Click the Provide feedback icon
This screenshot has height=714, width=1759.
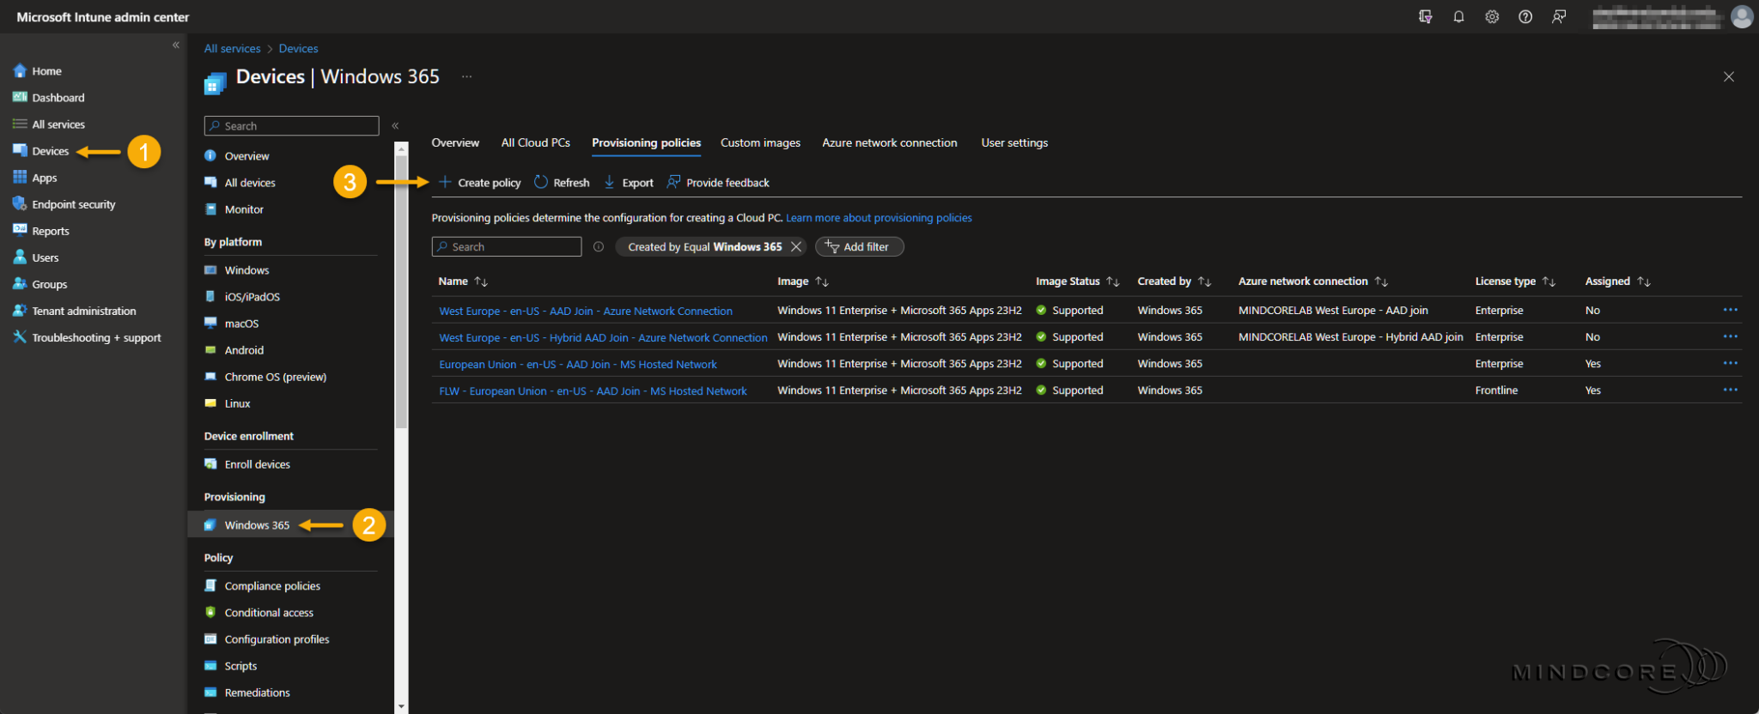click(x=674, y=183)
